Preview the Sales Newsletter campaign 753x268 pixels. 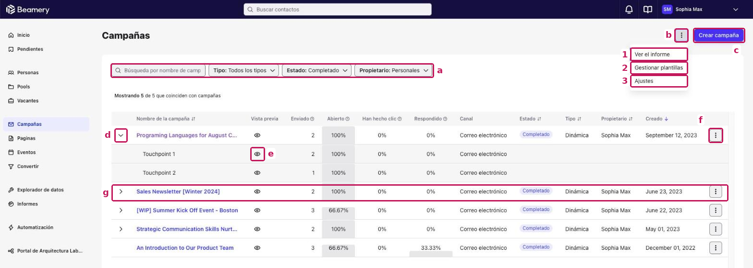coord(257,191)
